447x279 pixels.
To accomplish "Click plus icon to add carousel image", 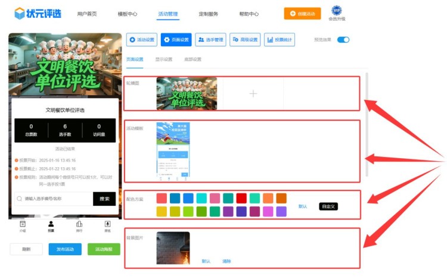I will point(253,93).
